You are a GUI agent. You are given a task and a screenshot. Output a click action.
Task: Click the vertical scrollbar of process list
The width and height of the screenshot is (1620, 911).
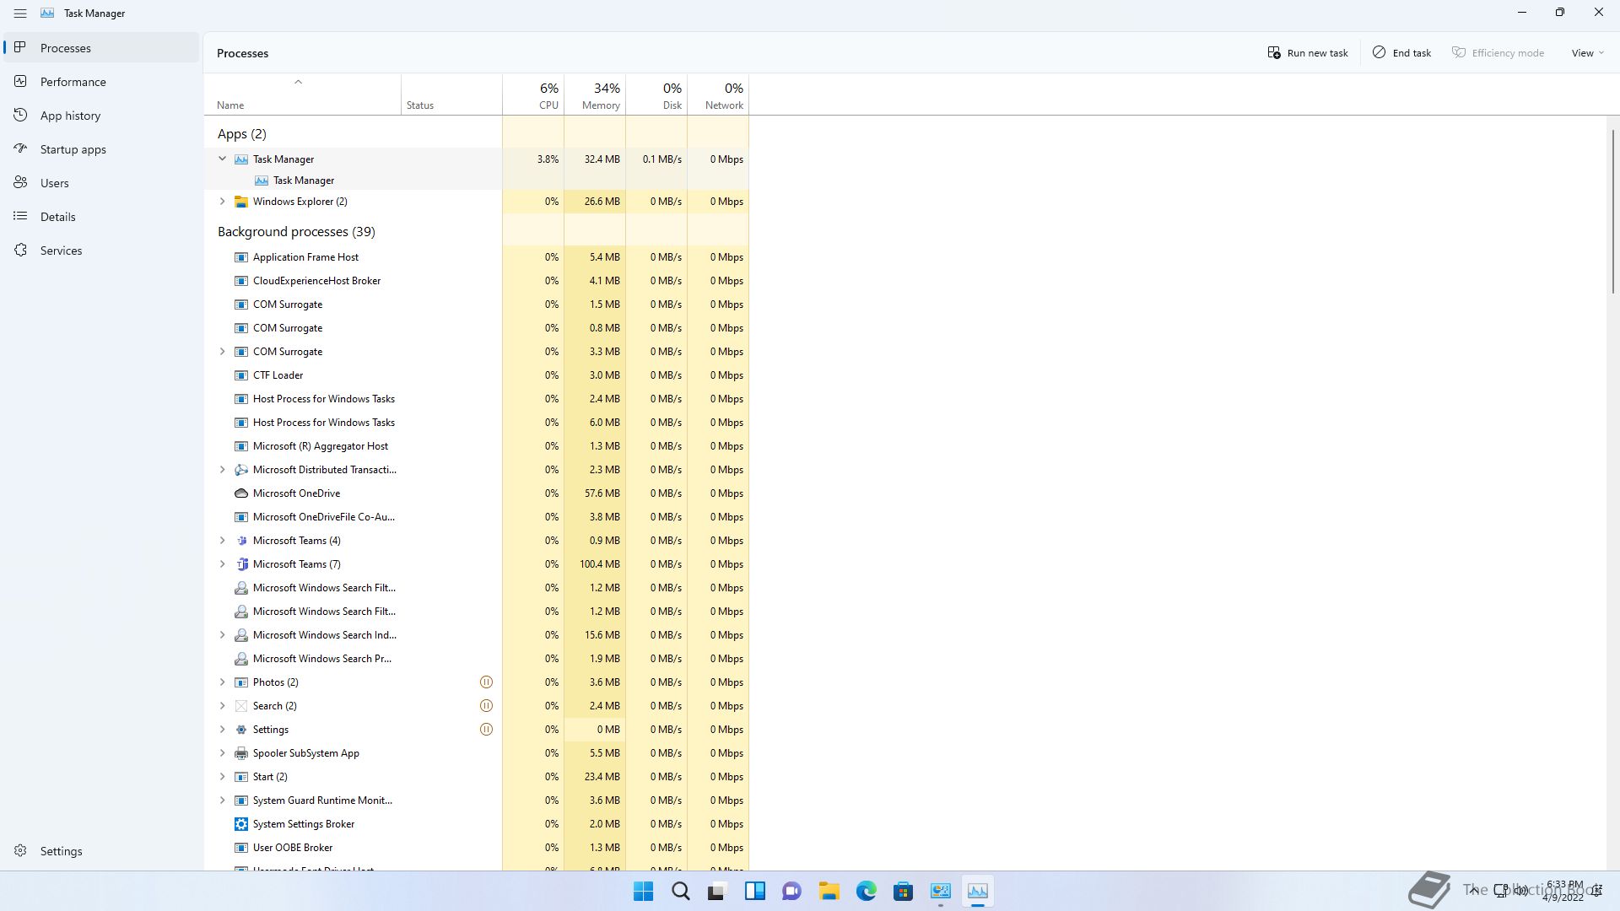[x=1612, y=211]
